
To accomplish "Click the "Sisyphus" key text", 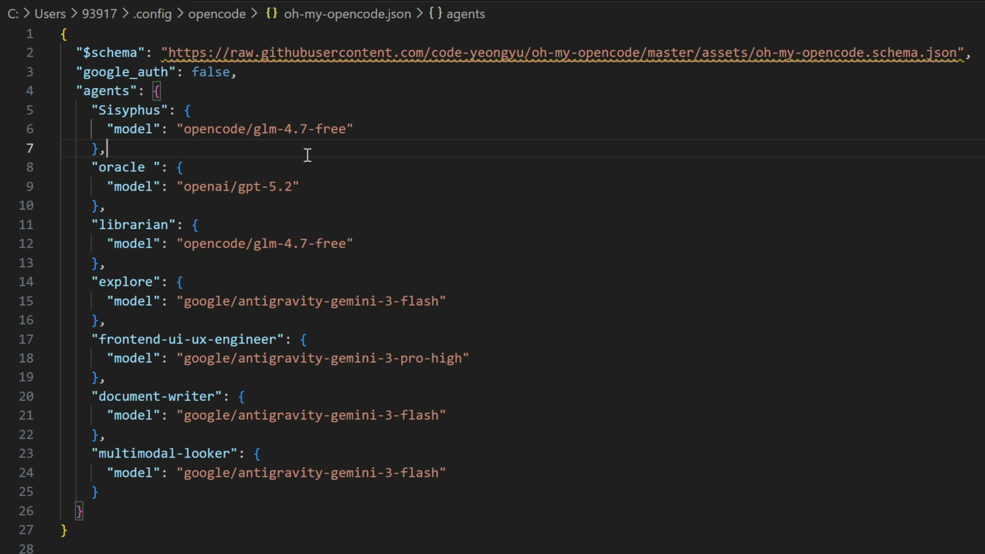I will pyautogui.click(x=129, y=110).
